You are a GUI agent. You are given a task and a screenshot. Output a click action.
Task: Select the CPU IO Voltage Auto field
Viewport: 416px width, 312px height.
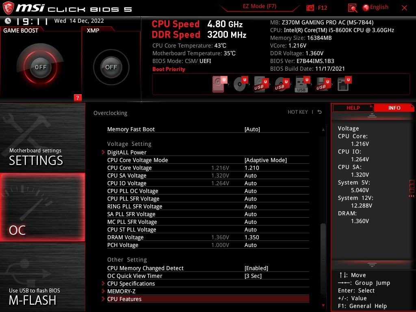coord(250,183)
